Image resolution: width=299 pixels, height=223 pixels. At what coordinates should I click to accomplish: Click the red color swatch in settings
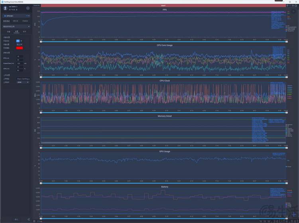19,48
